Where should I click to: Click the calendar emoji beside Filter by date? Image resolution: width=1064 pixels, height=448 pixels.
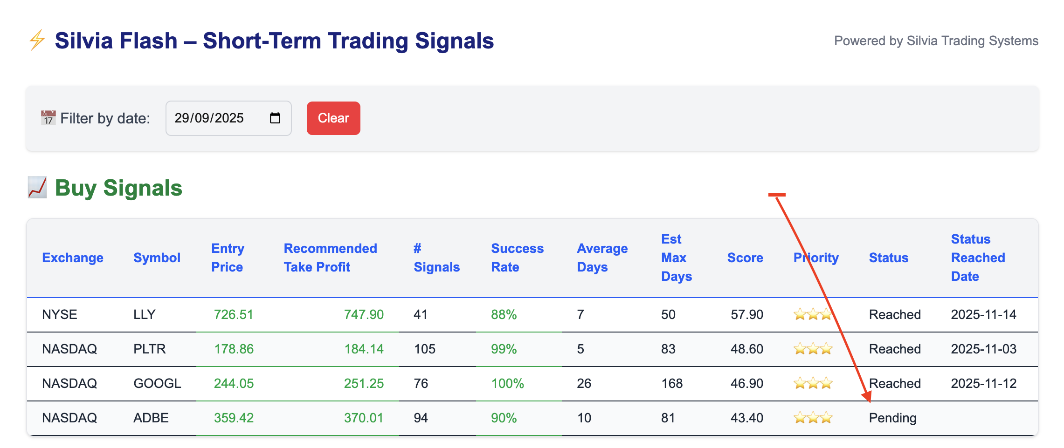point(48,118)
